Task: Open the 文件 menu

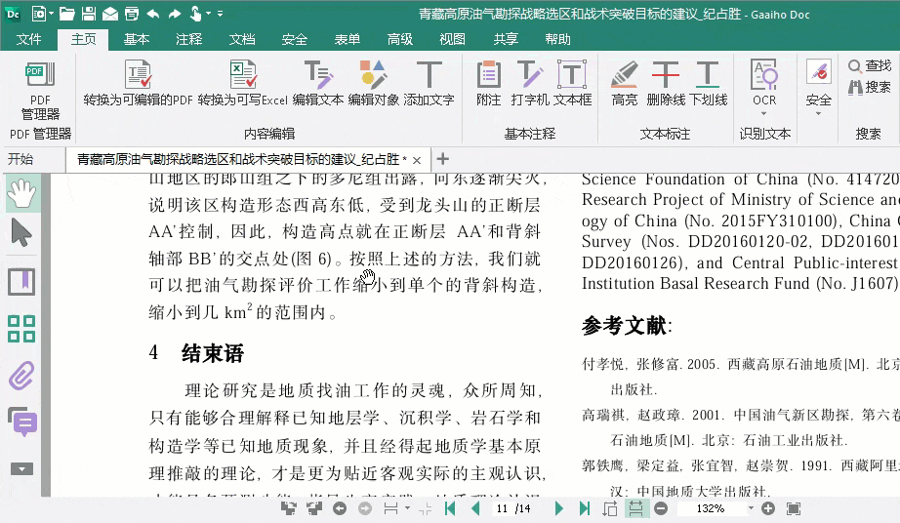Action: pyautogui.click(x=28, y=39)
